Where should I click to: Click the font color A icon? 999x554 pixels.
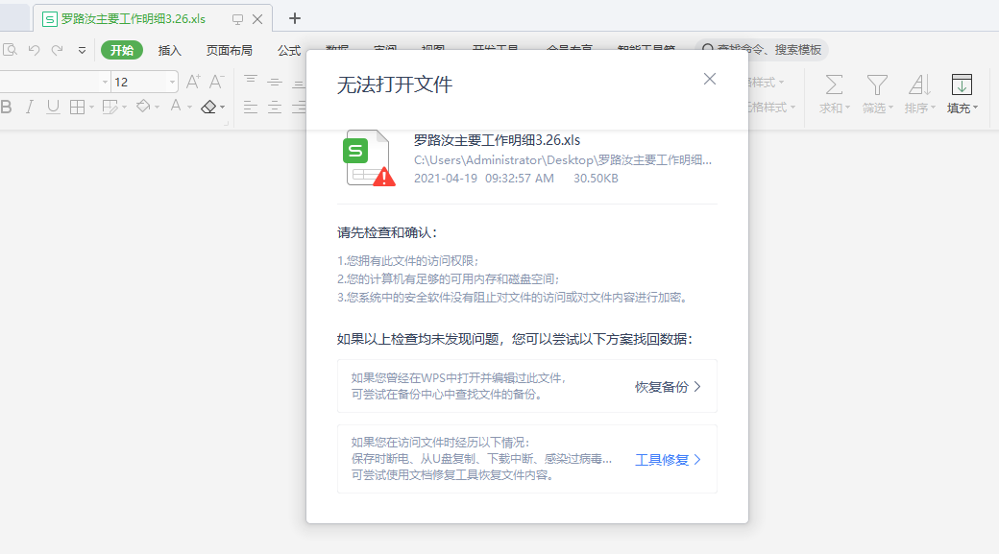coord(176,107)
